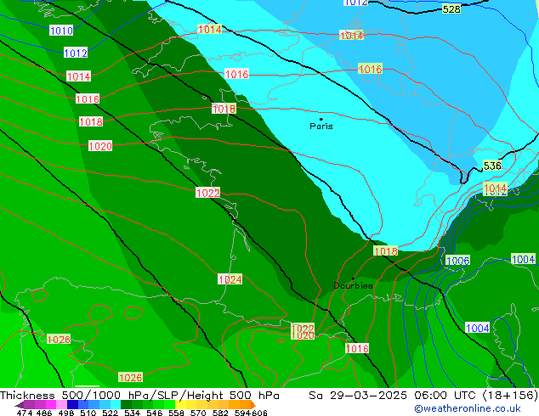Click the legend value 582
The width and height of the screenshot is (539, 416).
coord(220,413)
